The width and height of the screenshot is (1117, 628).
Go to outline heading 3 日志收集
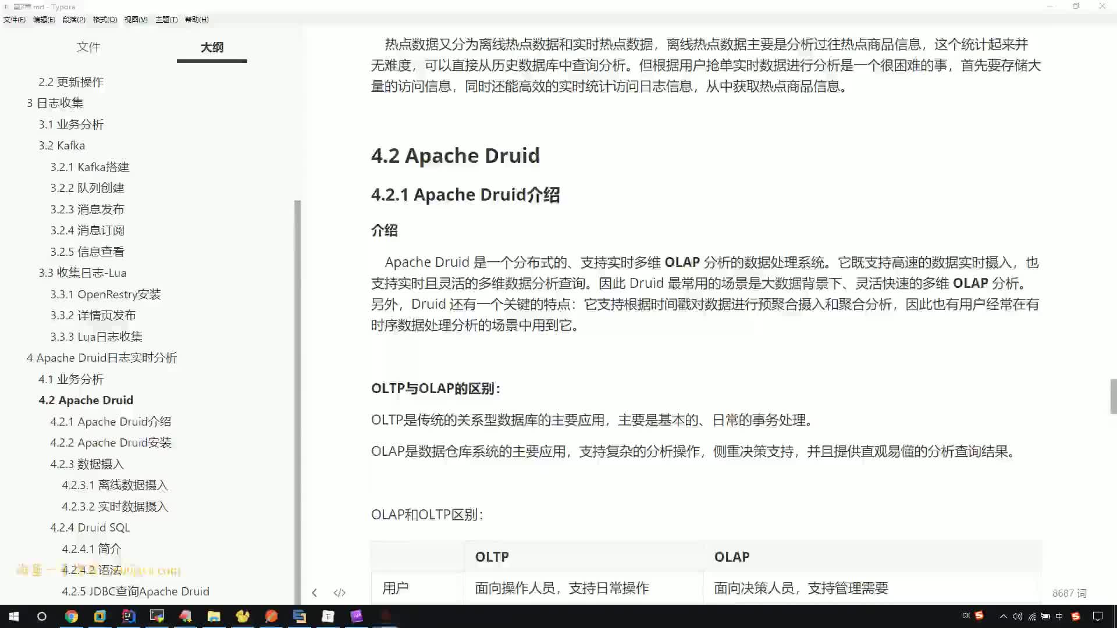tap(55, 103)
